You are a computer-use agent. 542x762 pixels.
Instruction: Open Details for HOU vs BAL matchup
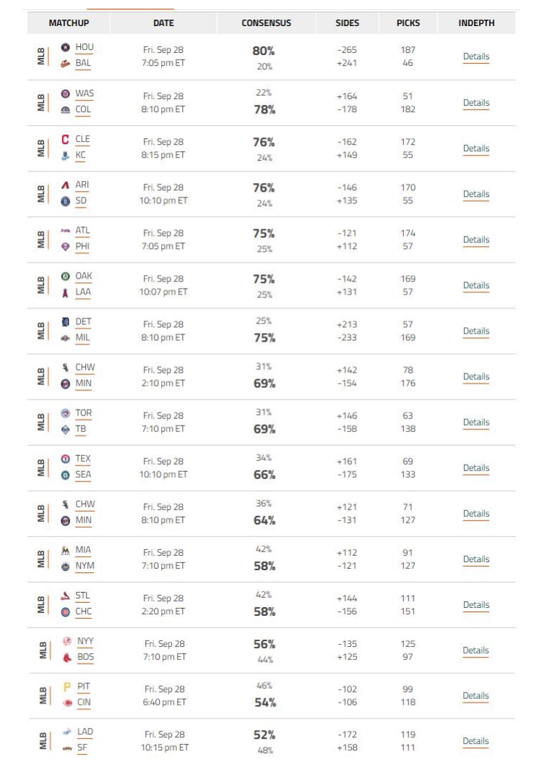[x=476, y=56]
